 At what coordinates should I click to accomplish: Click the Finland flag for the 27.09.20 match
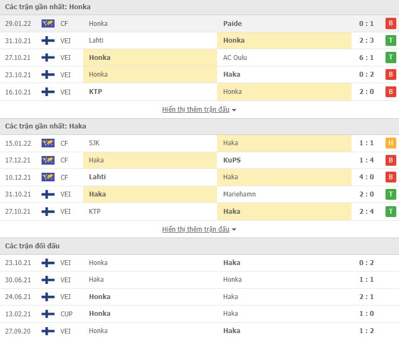coord(48,331)
